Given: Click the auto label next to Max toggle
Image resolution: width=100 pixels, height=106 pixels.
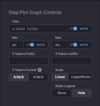Looking at the screenshot, I should (x=84, y=45).
